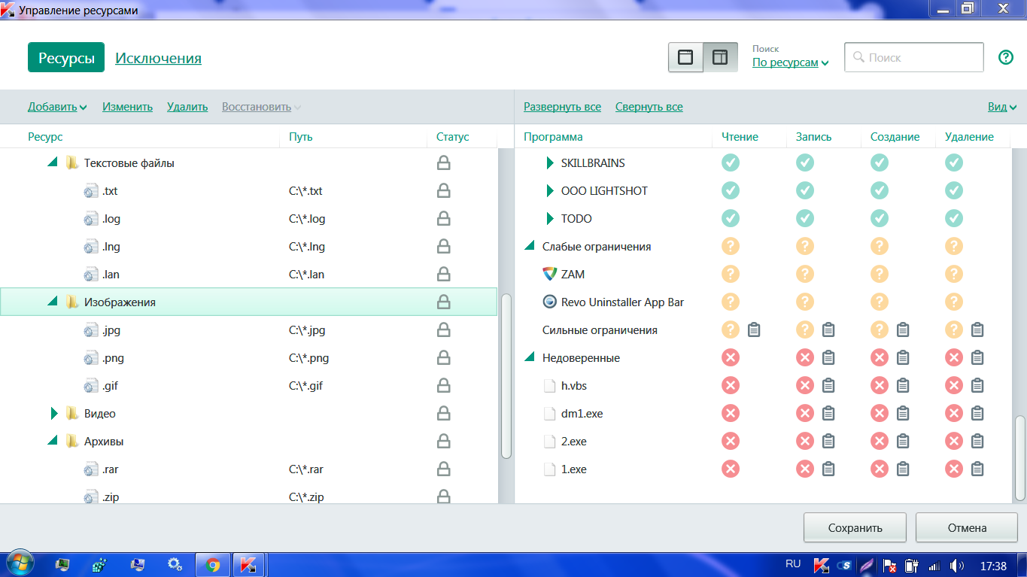Collapse the Архивы tree group
Screen dimensions: 1027x577
(x=52, y=441)
